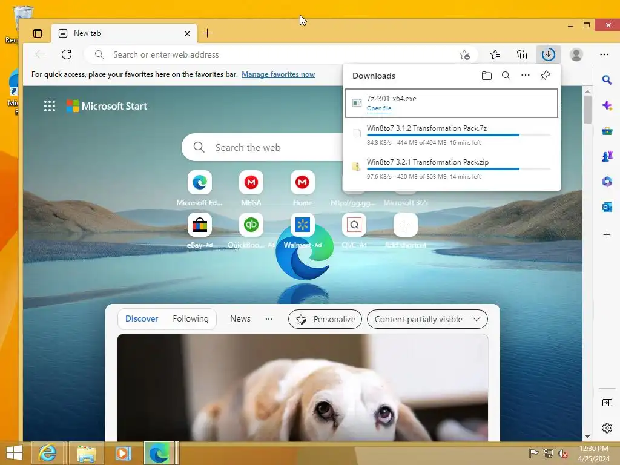Click the muted volume tray icon
This screenshot has height=465, width=620.
(562, 453)
